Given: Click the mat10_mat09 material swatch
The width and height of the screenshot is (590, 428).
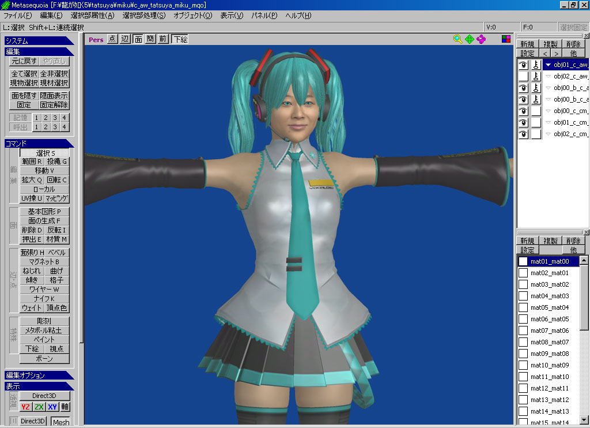Looking at the screenshot, I should tap(523, 365).
